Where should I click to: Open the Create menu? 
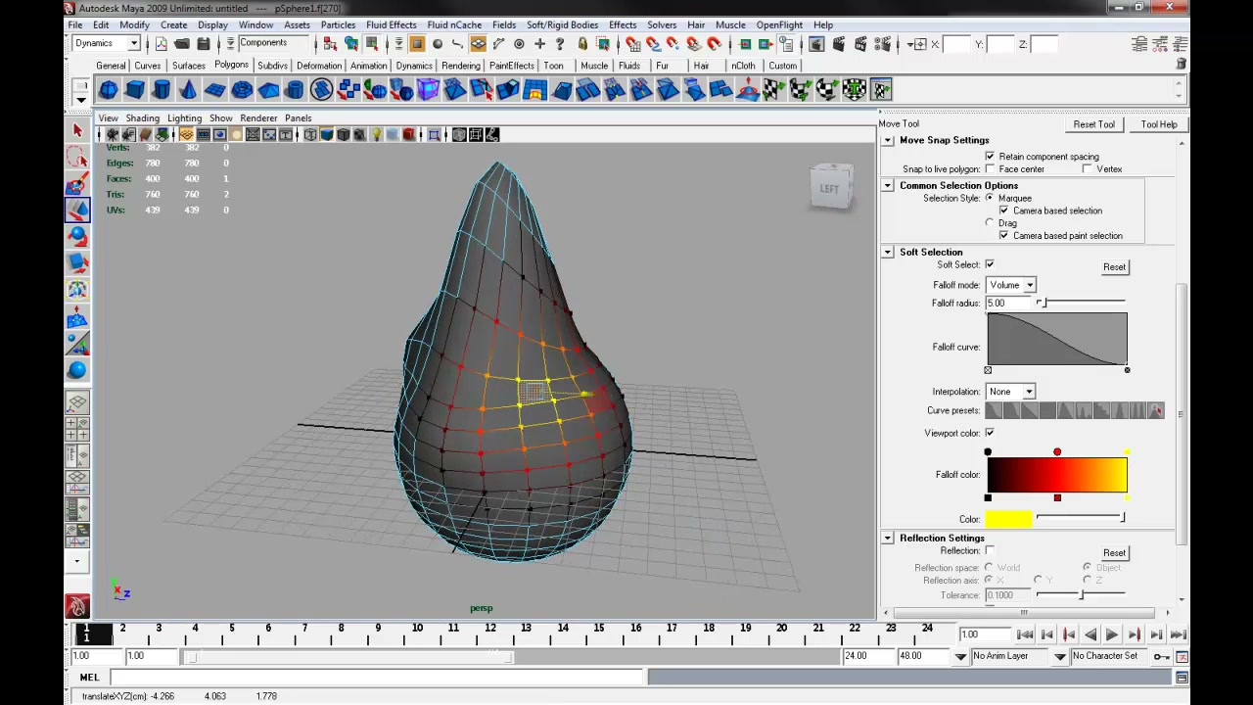[173, 24]
